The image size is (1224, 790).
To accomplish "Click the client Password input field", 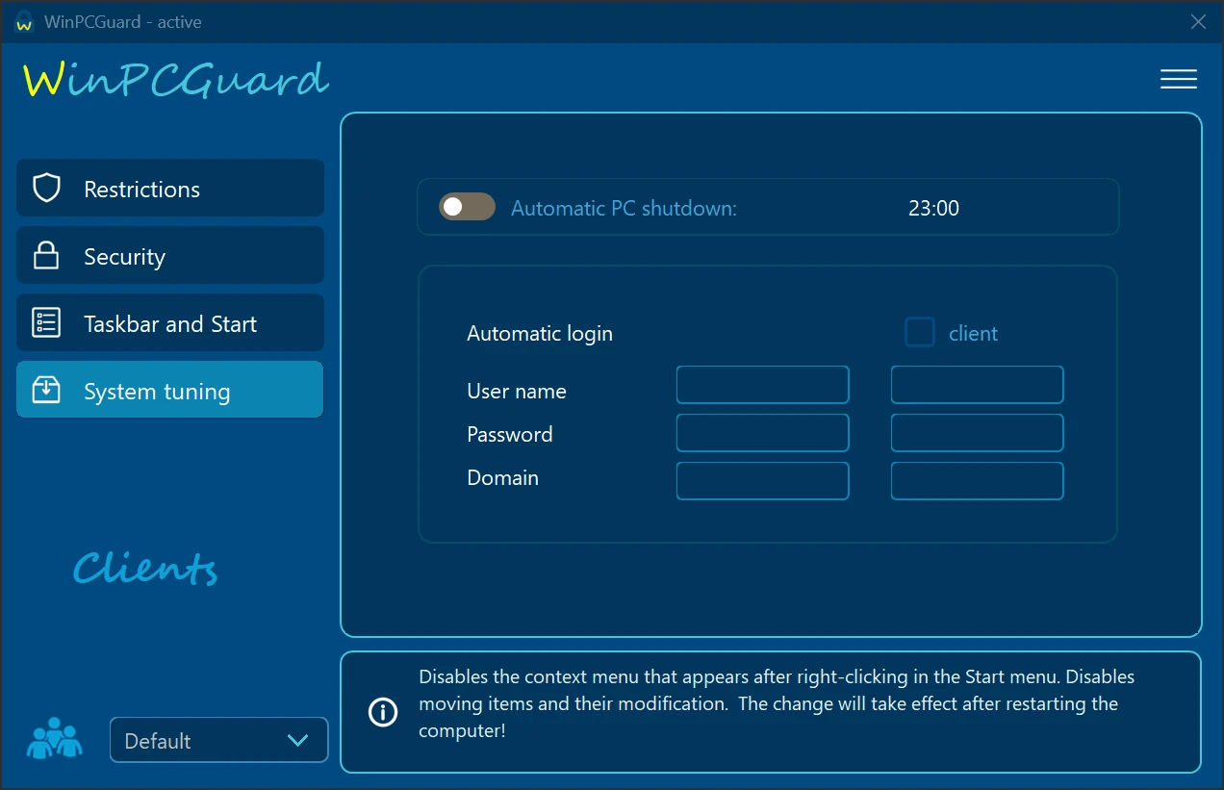I will (978, 433).
